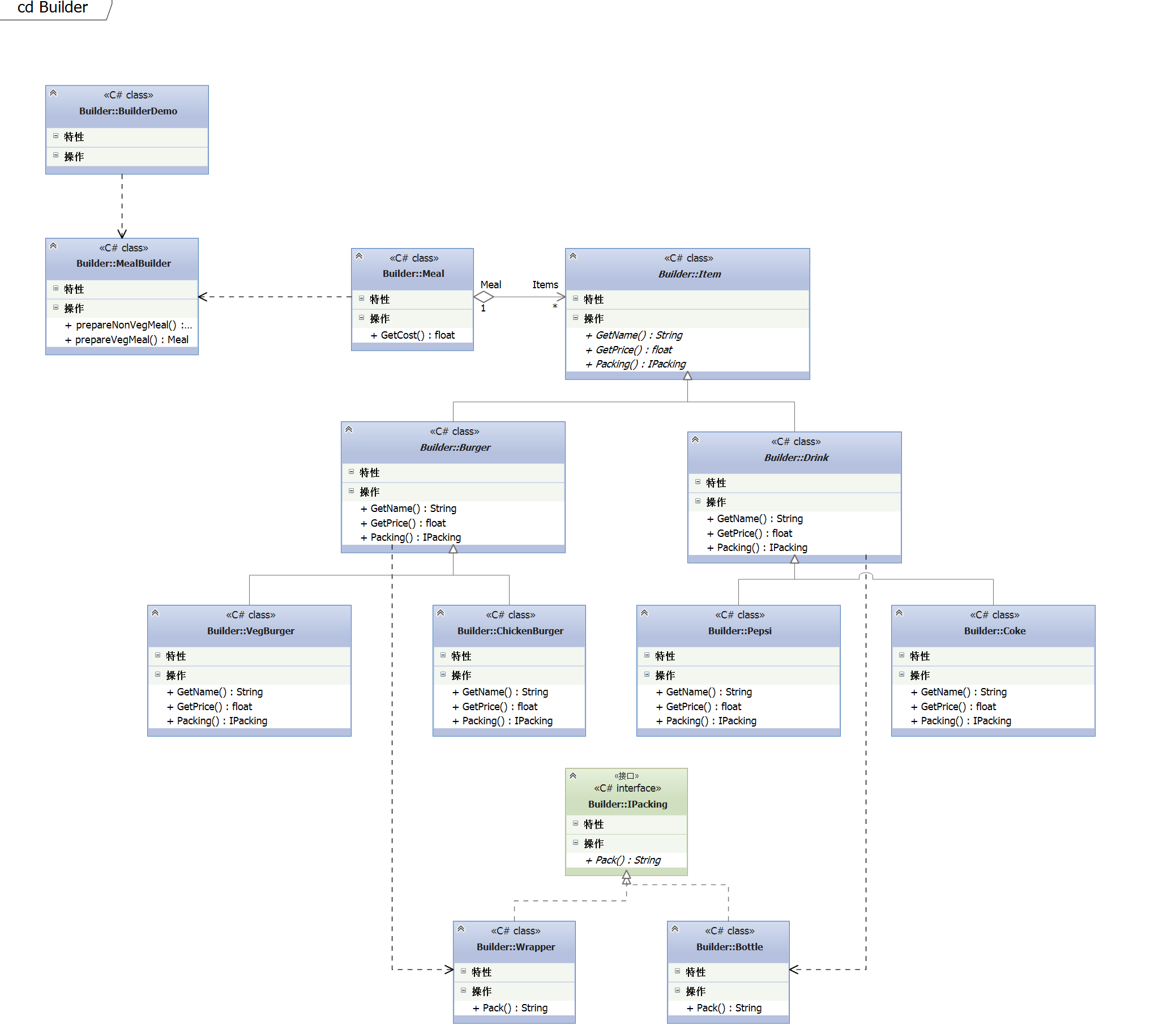1159x1025 pixels.
Task: Select the aggregation diamond on Meal association
Action: [x=484, y=297]
